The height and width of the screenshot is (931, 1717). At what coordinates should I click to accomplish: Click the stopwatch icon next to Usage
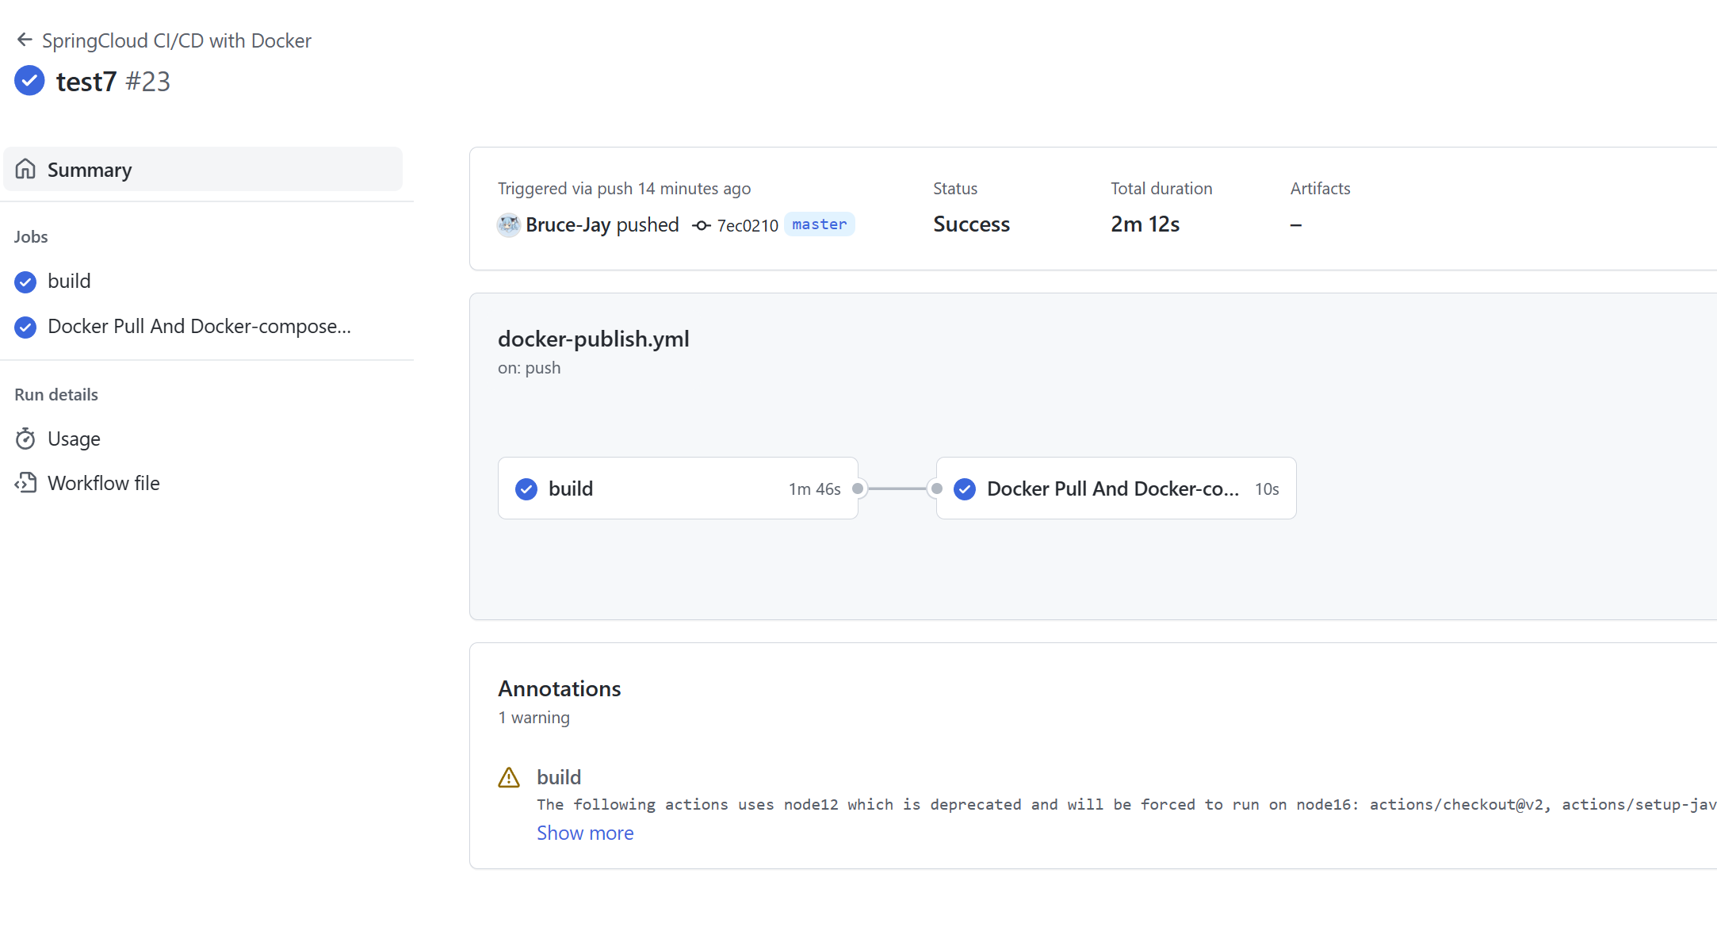coord(25,439)
